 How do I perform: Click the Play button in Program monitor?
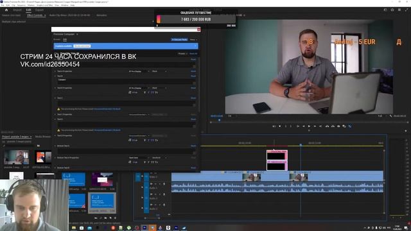coord(310,126)
